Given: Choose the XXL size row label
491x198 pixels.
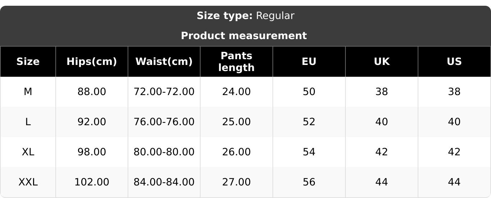Looking at the screenshot, I should (28, 182).
